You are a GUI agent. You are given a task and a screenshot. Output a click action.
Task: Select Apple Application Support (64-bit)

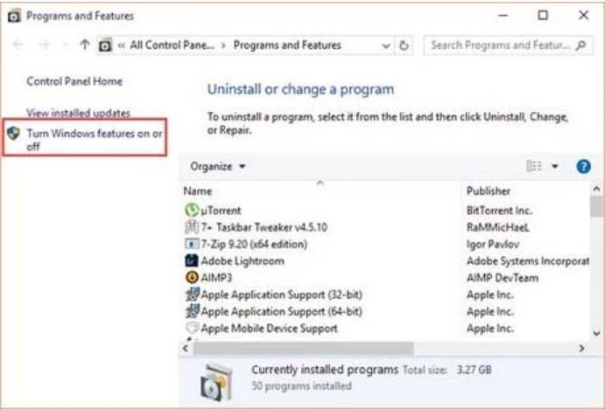point(281,311)
